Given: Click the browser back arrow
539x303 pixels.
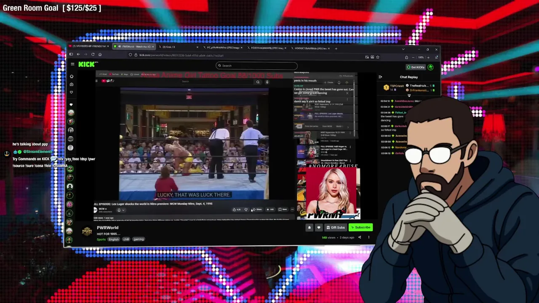Looking at the screenshot, I should click(78, 54).
